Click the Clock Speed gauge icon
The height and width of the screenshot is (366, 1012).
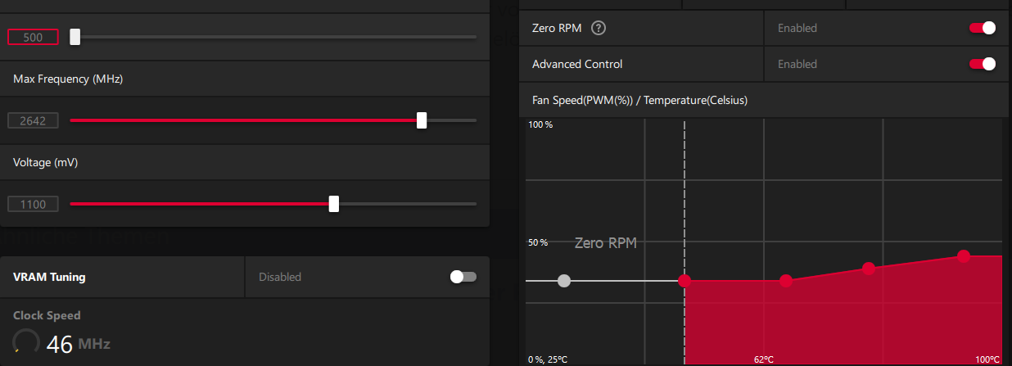coord(26,342)
